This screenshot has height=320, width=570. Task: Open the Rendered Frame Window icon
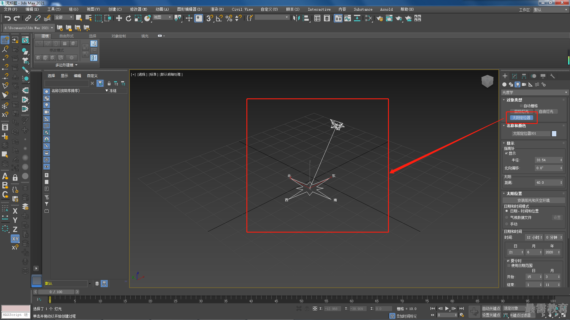389,18
